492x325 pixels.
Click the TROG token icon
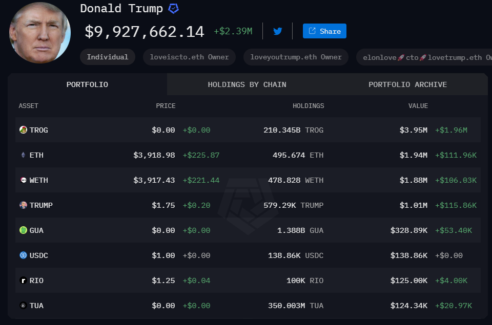click(23, 130)
